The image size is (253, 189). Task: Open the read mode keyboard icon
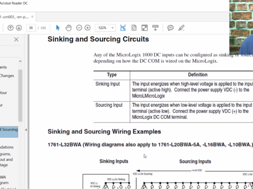155,28
